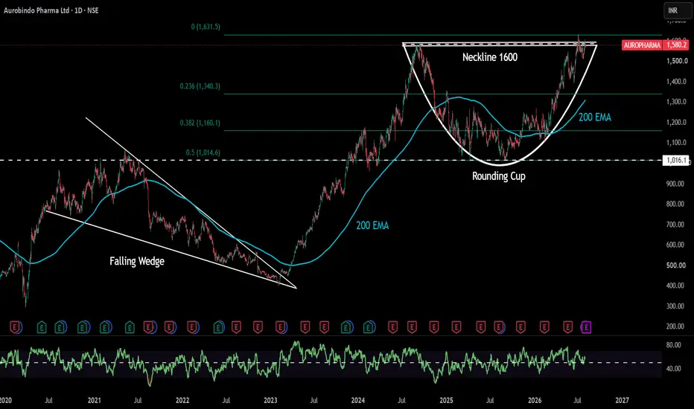
Task: Click the last red earnings marker before purple
Action: click(567, 327)
